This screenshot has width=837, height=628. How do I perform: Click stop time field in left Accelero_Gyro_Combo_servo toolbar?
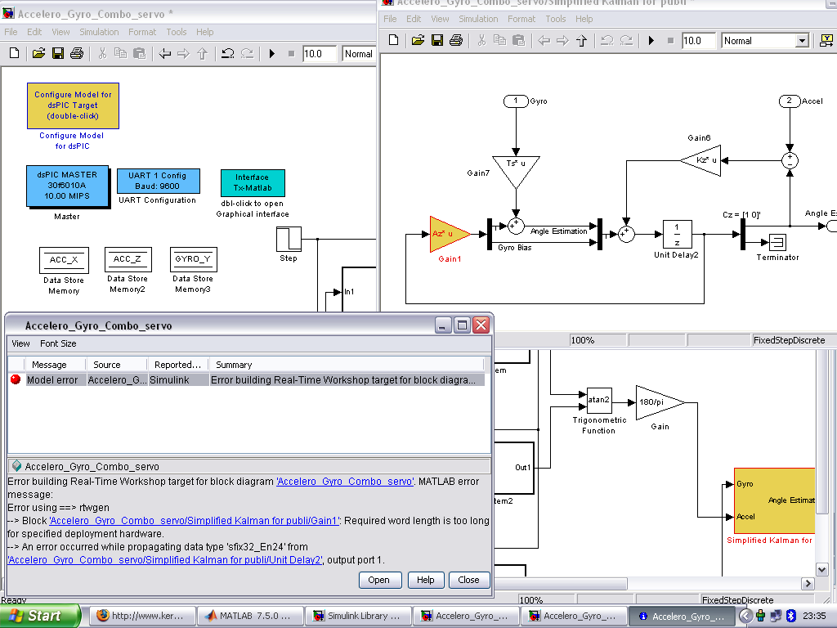click(x=320, y=54)
